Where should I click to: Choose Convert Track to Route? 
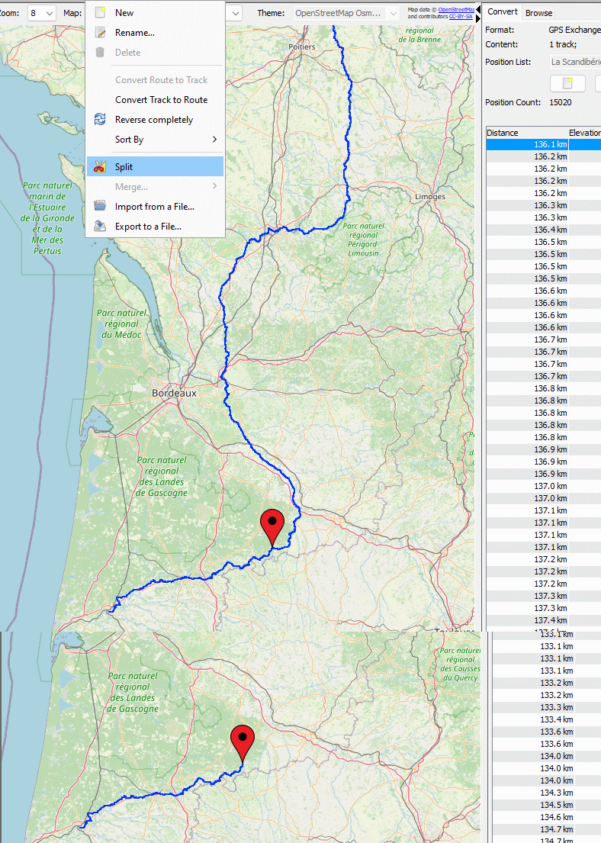(x=161, y=100)
